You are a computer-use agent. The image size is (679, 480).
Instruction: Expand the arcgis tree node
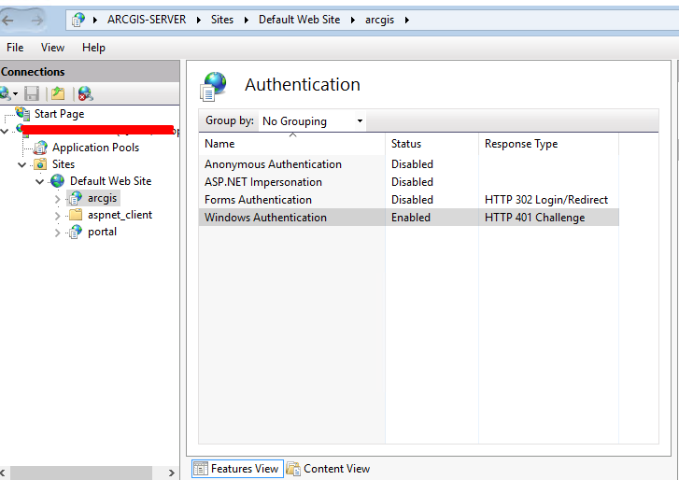click(x=58, y=199)
